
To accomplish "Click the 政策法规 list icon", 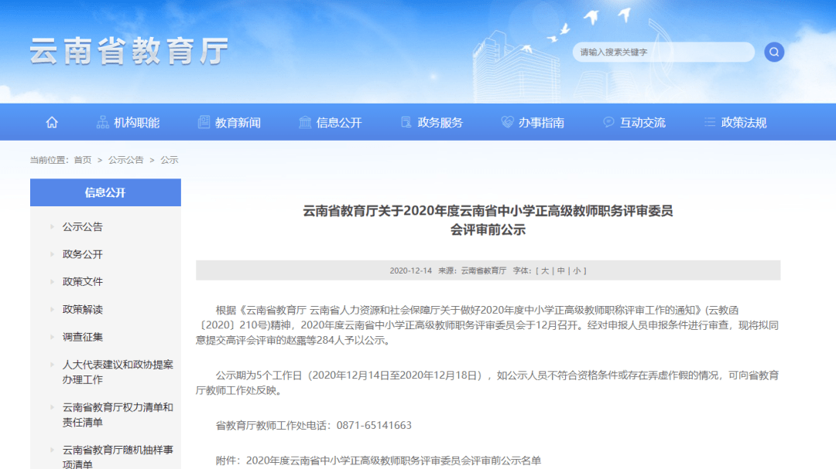I will point(710,122).
